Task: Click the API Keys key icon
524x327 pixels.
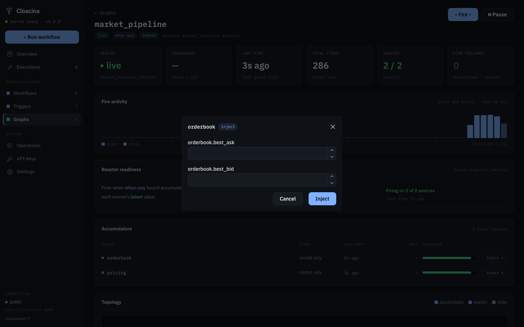Action: point(10,159)
